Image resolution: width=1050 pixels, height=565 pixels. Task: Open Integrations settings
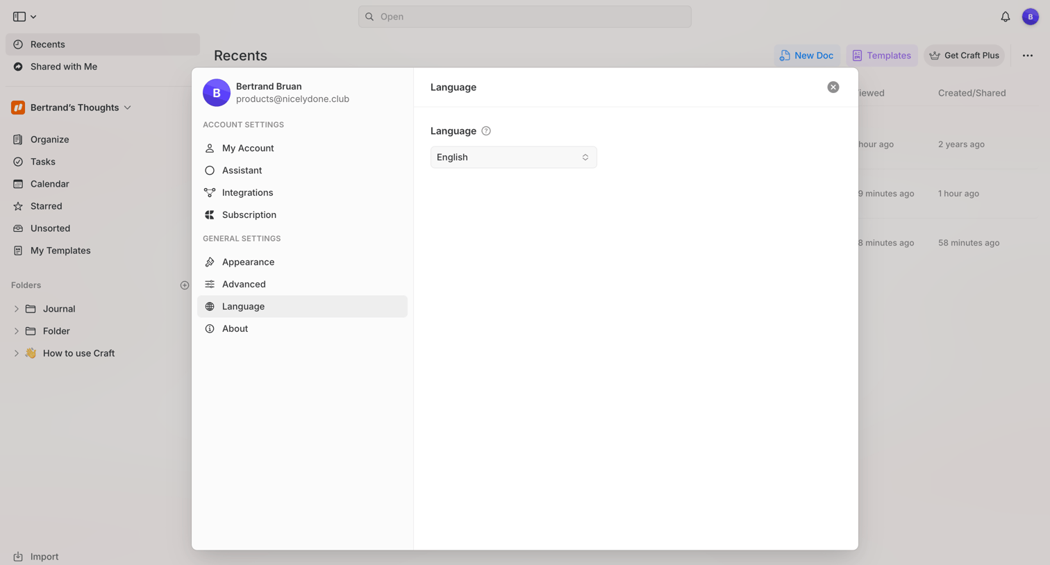pyautogui.click(x=302, y=192)
